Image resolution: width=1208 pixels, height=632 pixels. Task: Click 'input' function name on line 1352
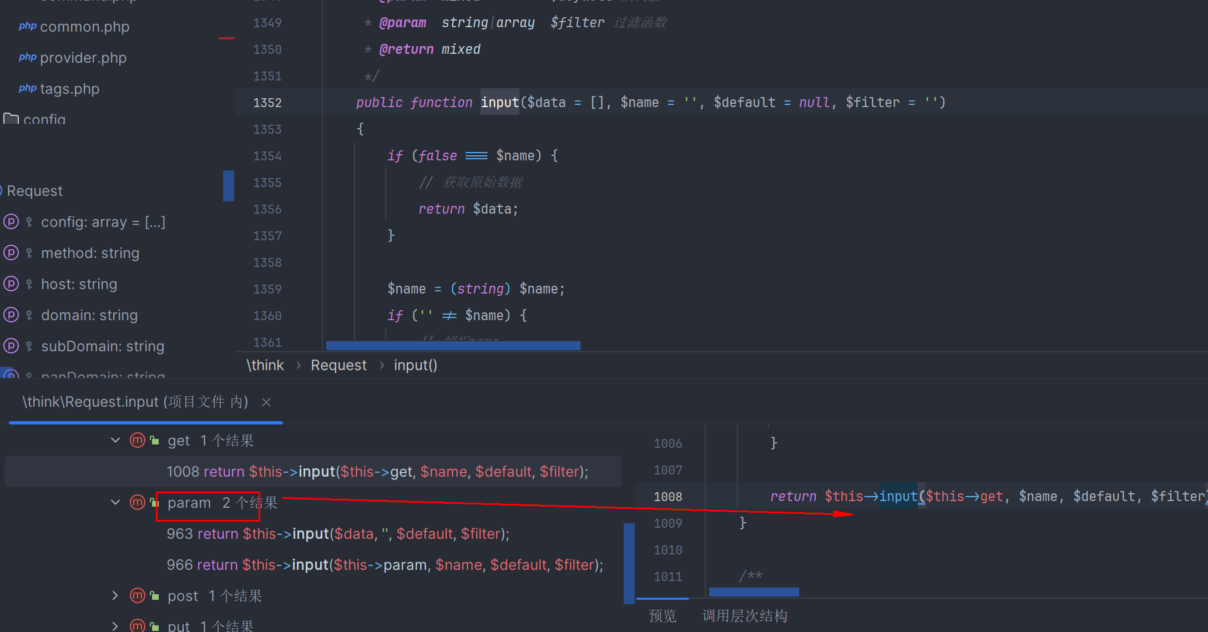tap(499, 103)
